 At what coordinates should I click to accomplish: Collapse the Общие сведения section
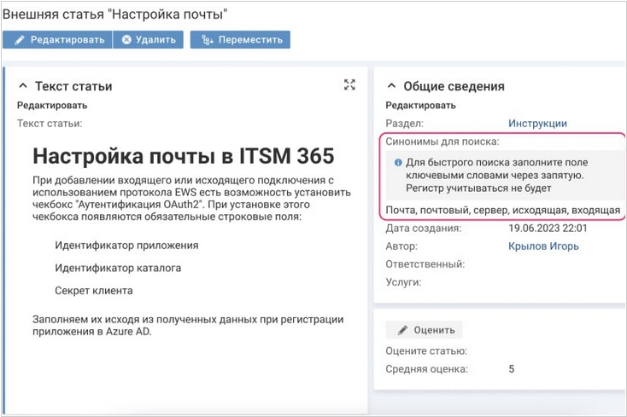point(391,85)
